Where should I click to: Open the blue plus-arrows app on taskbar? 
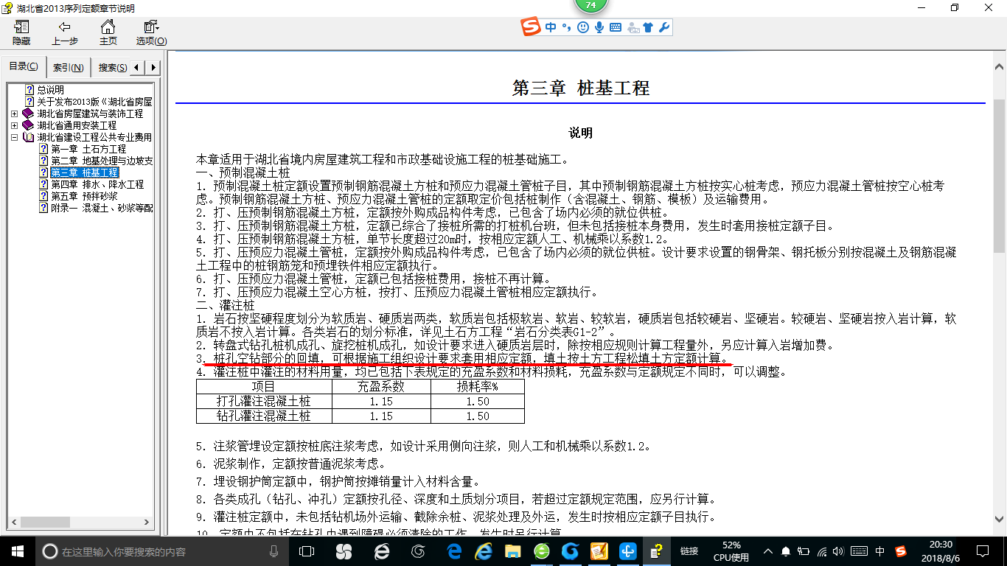pyautogui.click(x=628, y=551)
